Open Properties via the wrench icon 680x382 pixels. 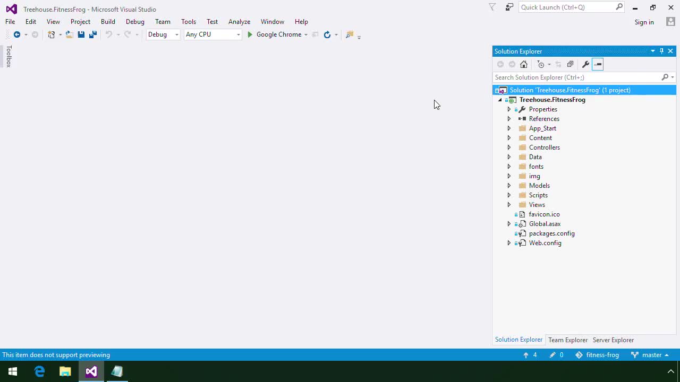pyautogui.click(x=585, y=64)
